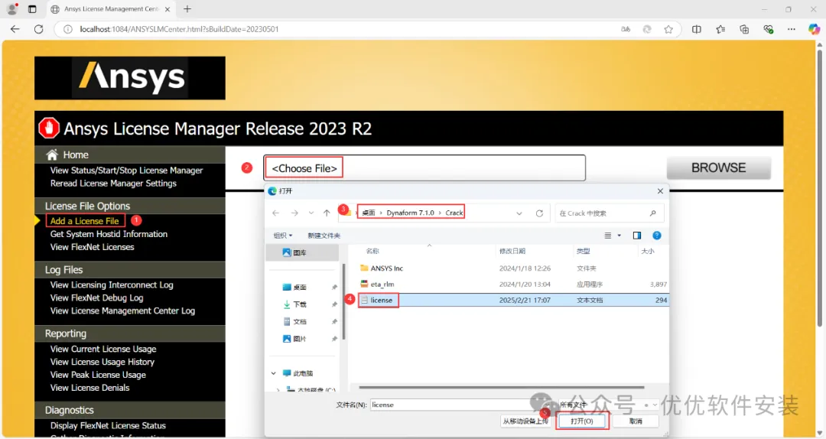Click the 取消 button
Viewport: 826px width, 439px height.
636,421
